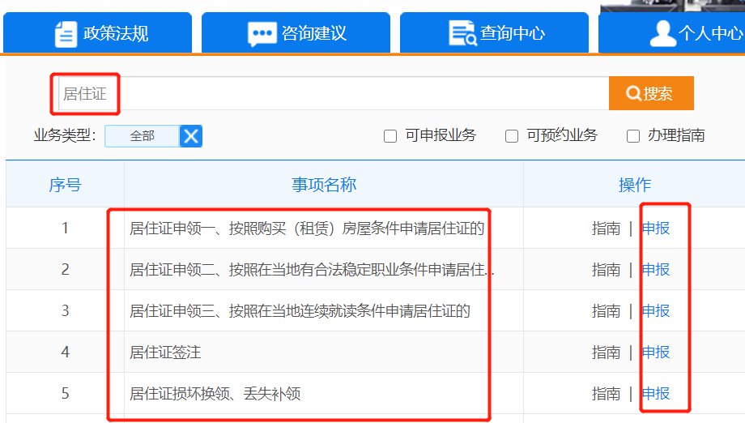Open 指南 for 居住证申领一 row
Screen dimensions: 745x423
607,229
